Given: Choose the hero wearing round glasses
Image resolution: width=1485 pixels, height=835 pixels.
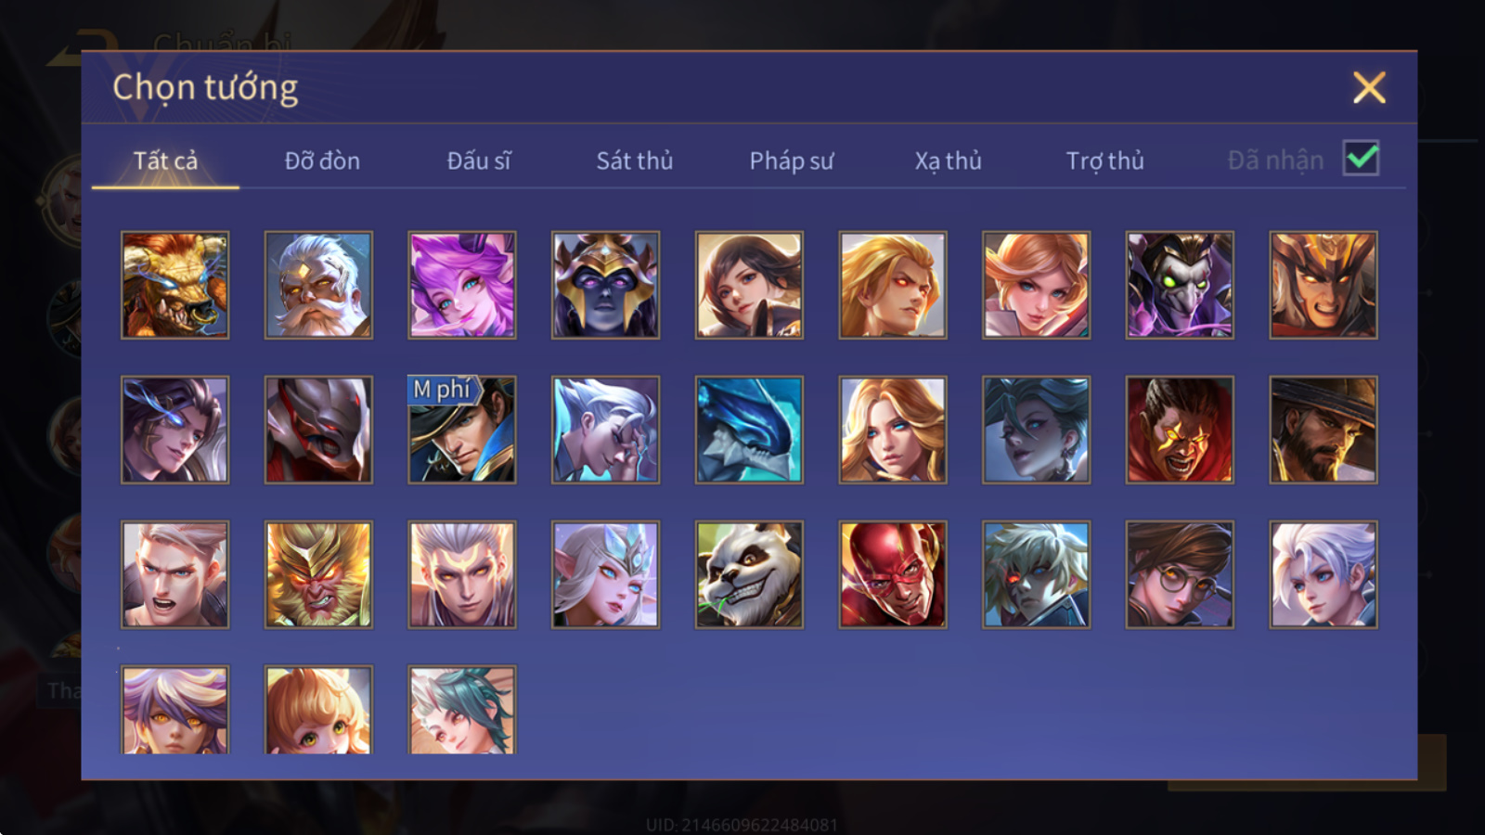Looking at the screenshot, I should click(1180, 574).
